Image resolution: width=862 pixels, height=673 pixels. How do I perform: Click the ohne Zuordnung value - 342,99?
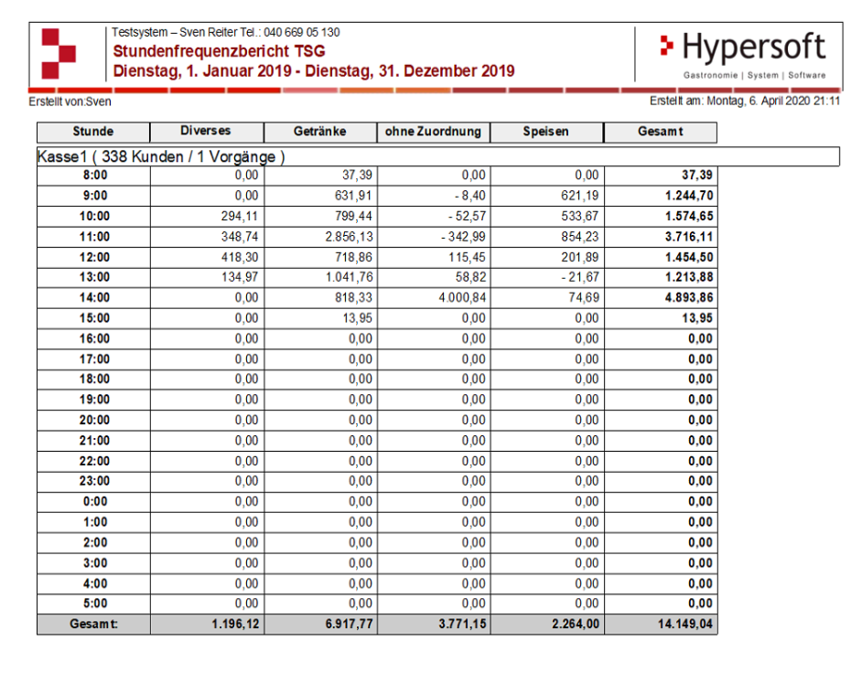click(x=463, y=237)
